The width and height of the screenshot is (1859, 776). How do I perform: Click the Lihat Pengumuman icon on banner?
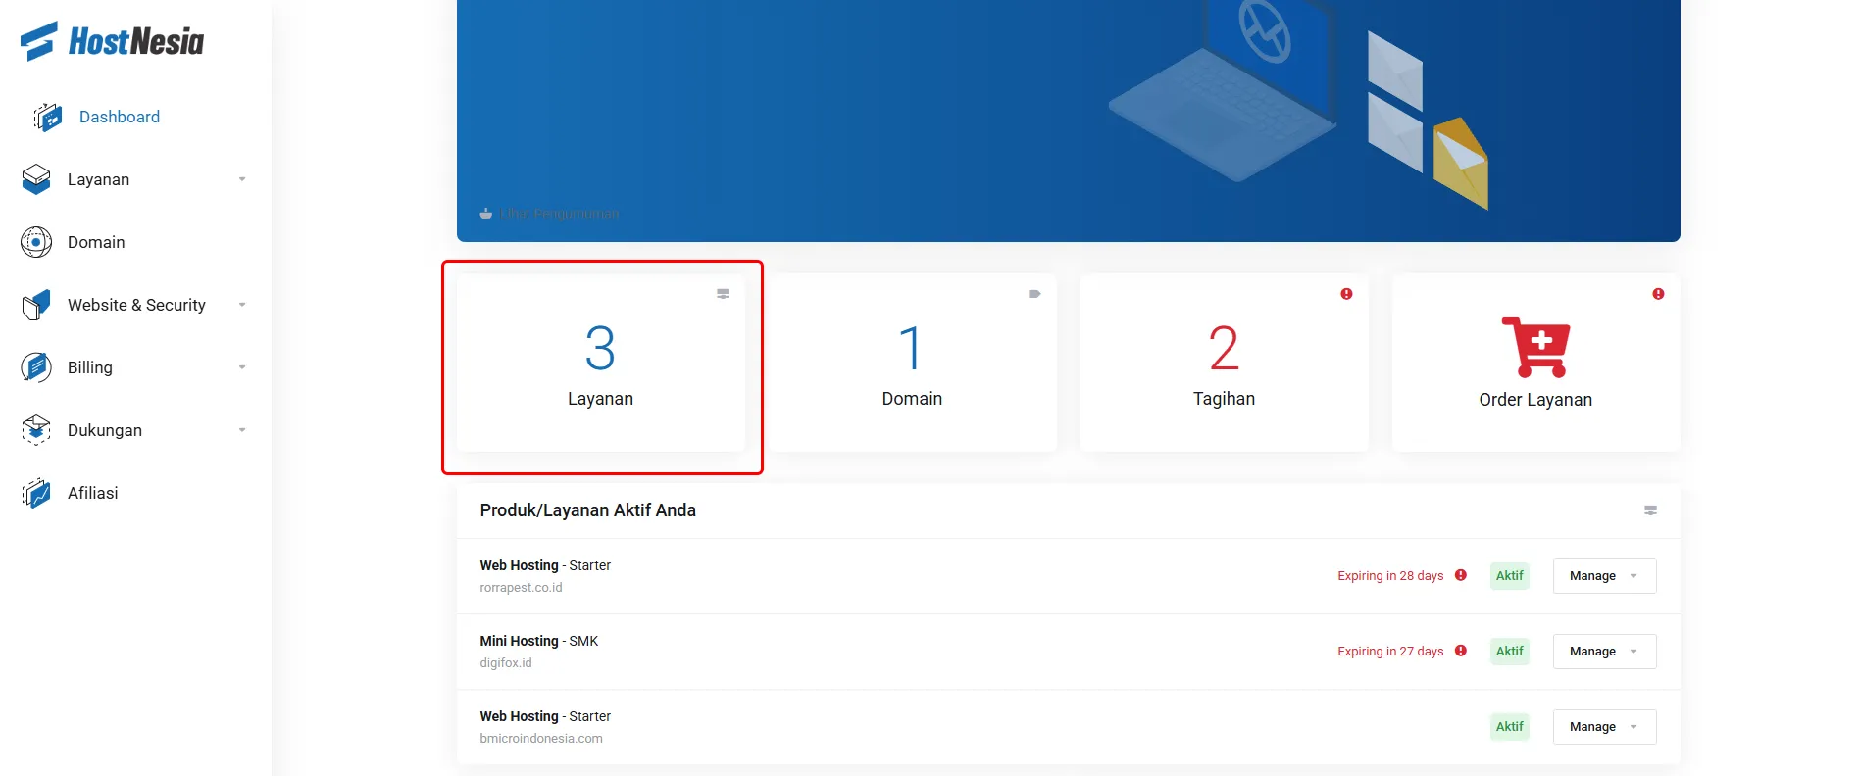[x=485, y=214]
